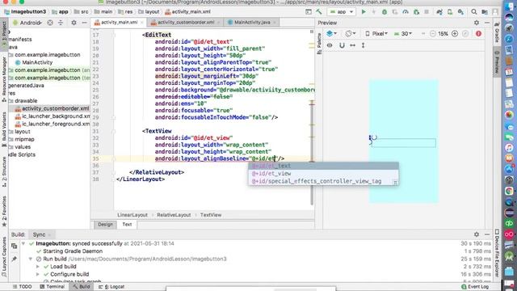This screenshot has width=517, height=291.
Task: Open the Event Log button
Action: point(475,287)
